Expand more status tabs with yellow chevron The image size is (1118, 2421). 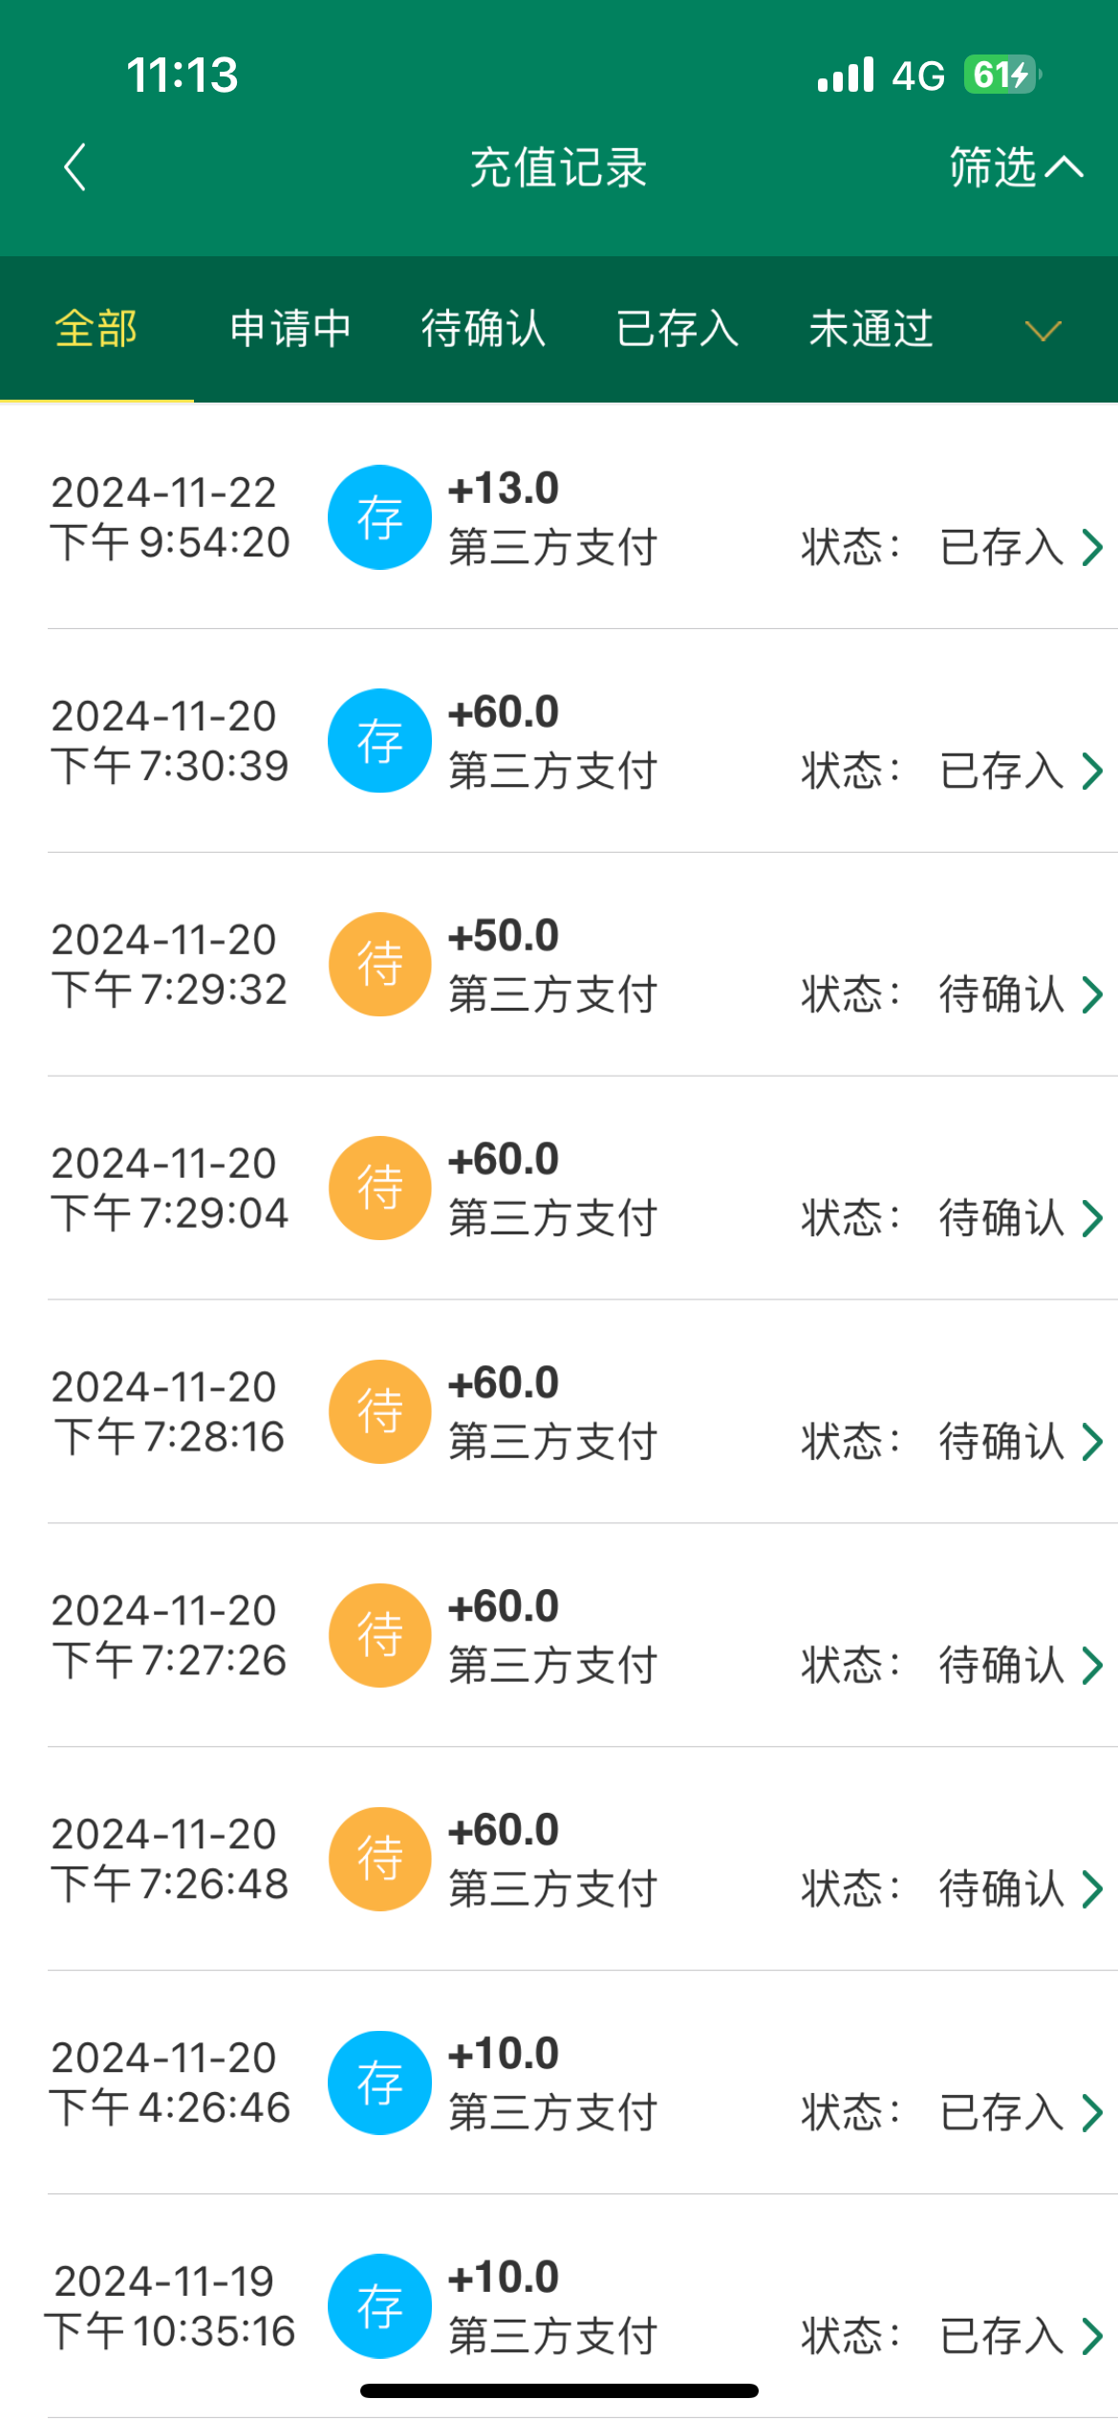point(1043,331)
